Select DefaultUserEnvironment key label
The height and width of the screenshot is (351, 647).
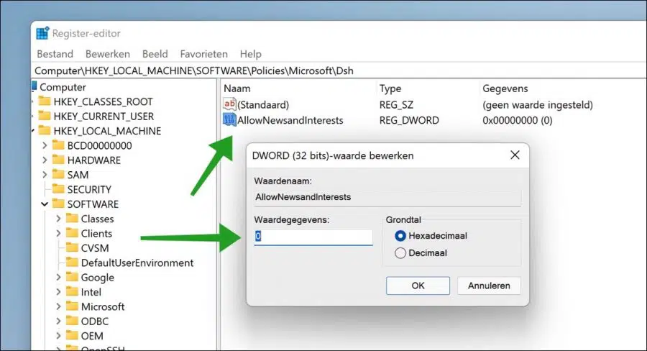pos(137,263)
